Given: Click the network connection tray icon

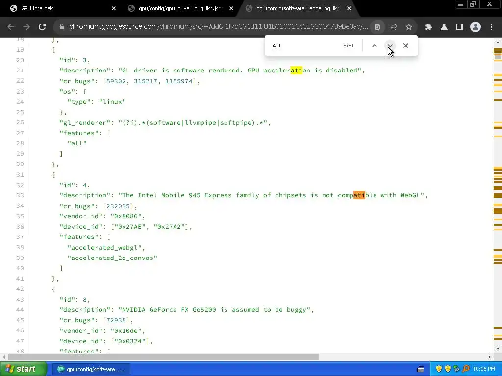Looking at the screenshot, I should 456,369.
